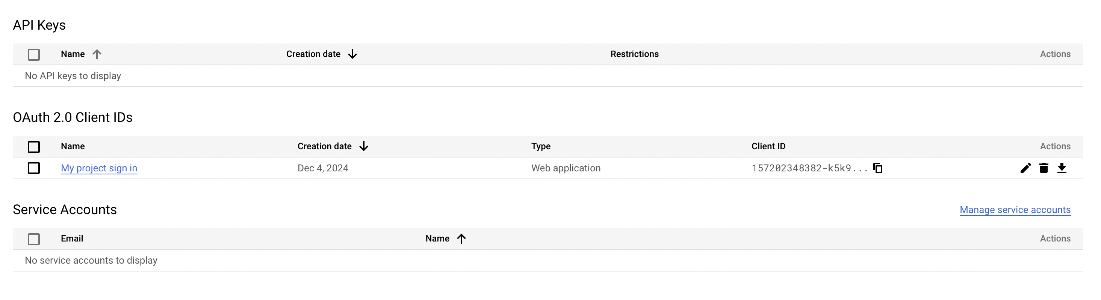Click the Restrictions column header

[x=634, y=54]
